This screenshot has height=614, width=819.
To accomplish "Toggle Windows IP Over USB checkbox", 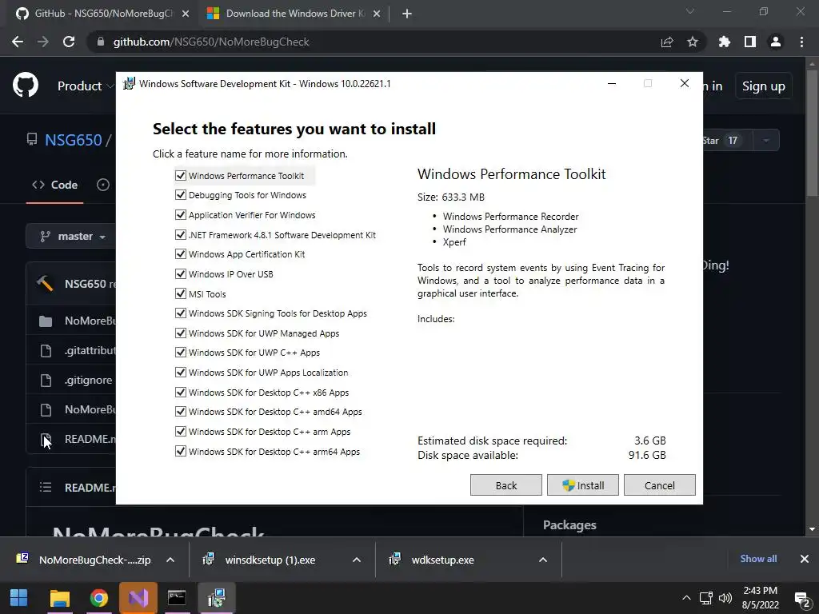I will click(181, 273).
